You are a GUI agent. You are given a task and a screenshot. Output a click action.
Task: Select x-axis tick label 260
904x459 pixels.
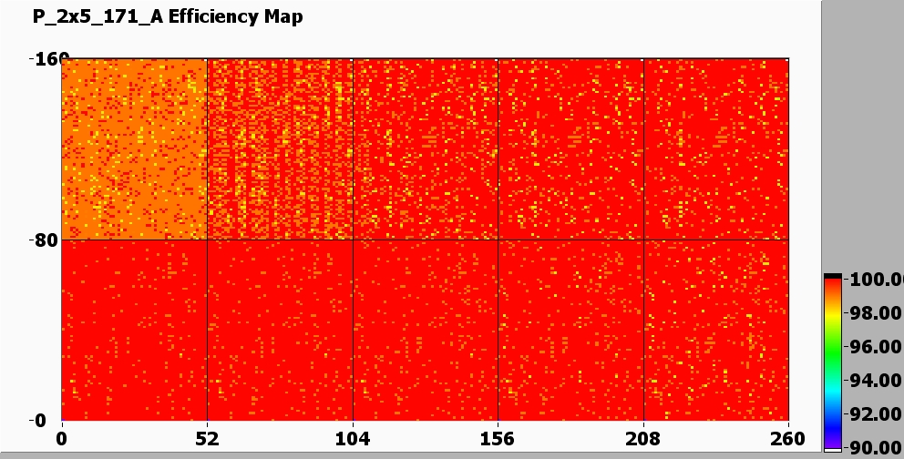pos(788,438)
